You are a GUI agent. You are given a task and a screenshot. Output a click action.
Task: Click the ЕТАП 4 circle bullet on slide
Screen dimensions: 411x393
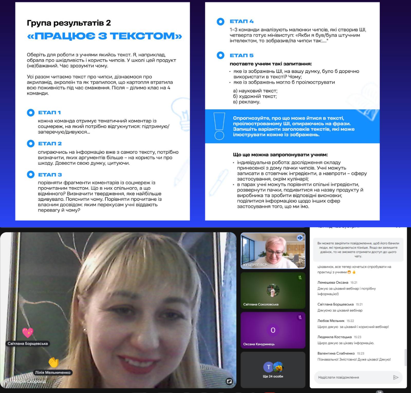pos(220,22)
